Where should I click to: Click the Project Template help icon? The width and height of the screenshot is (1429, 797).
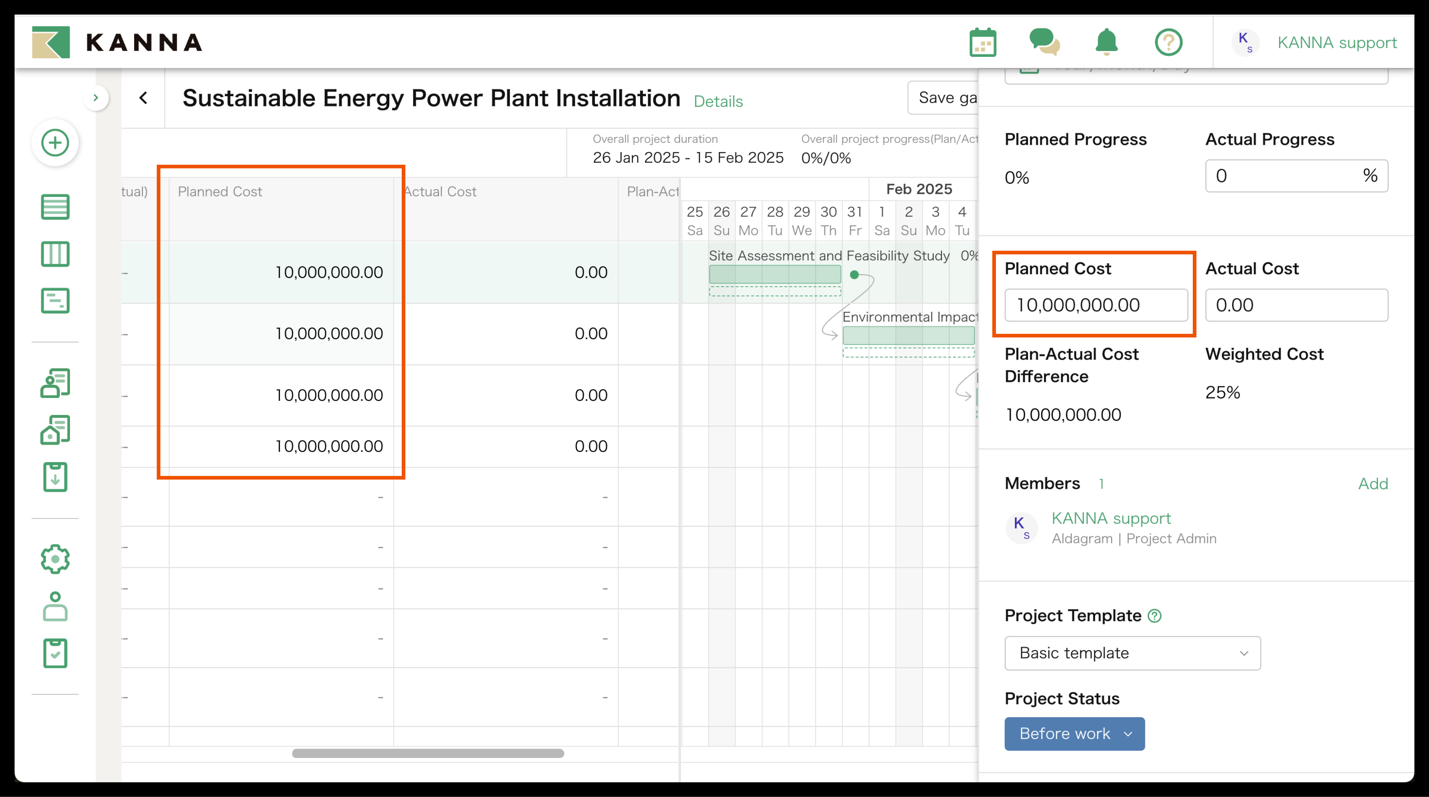pyautogui.click(x=1155, y=616)
